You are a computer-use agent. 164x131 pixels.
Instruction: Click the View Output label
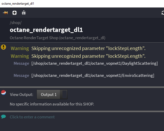point(22,94)
